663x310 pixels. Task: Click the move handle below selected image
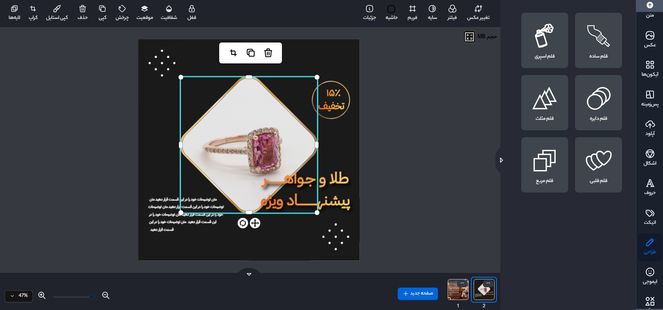point(255,223)
